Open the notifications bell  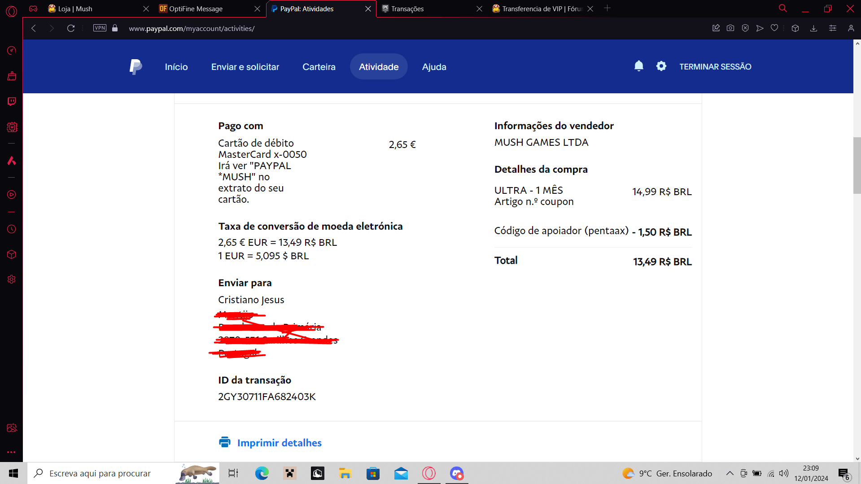[639, 66]
